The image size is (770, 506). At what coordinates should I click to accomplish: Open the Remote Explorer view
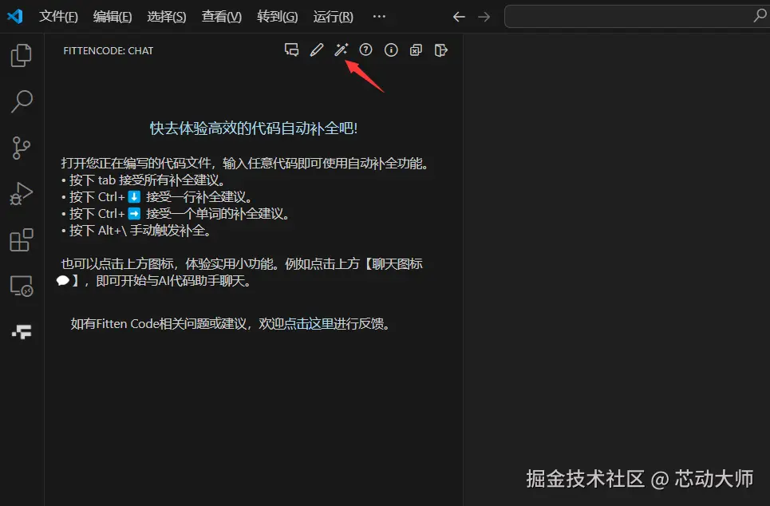[x=21, y=286]
